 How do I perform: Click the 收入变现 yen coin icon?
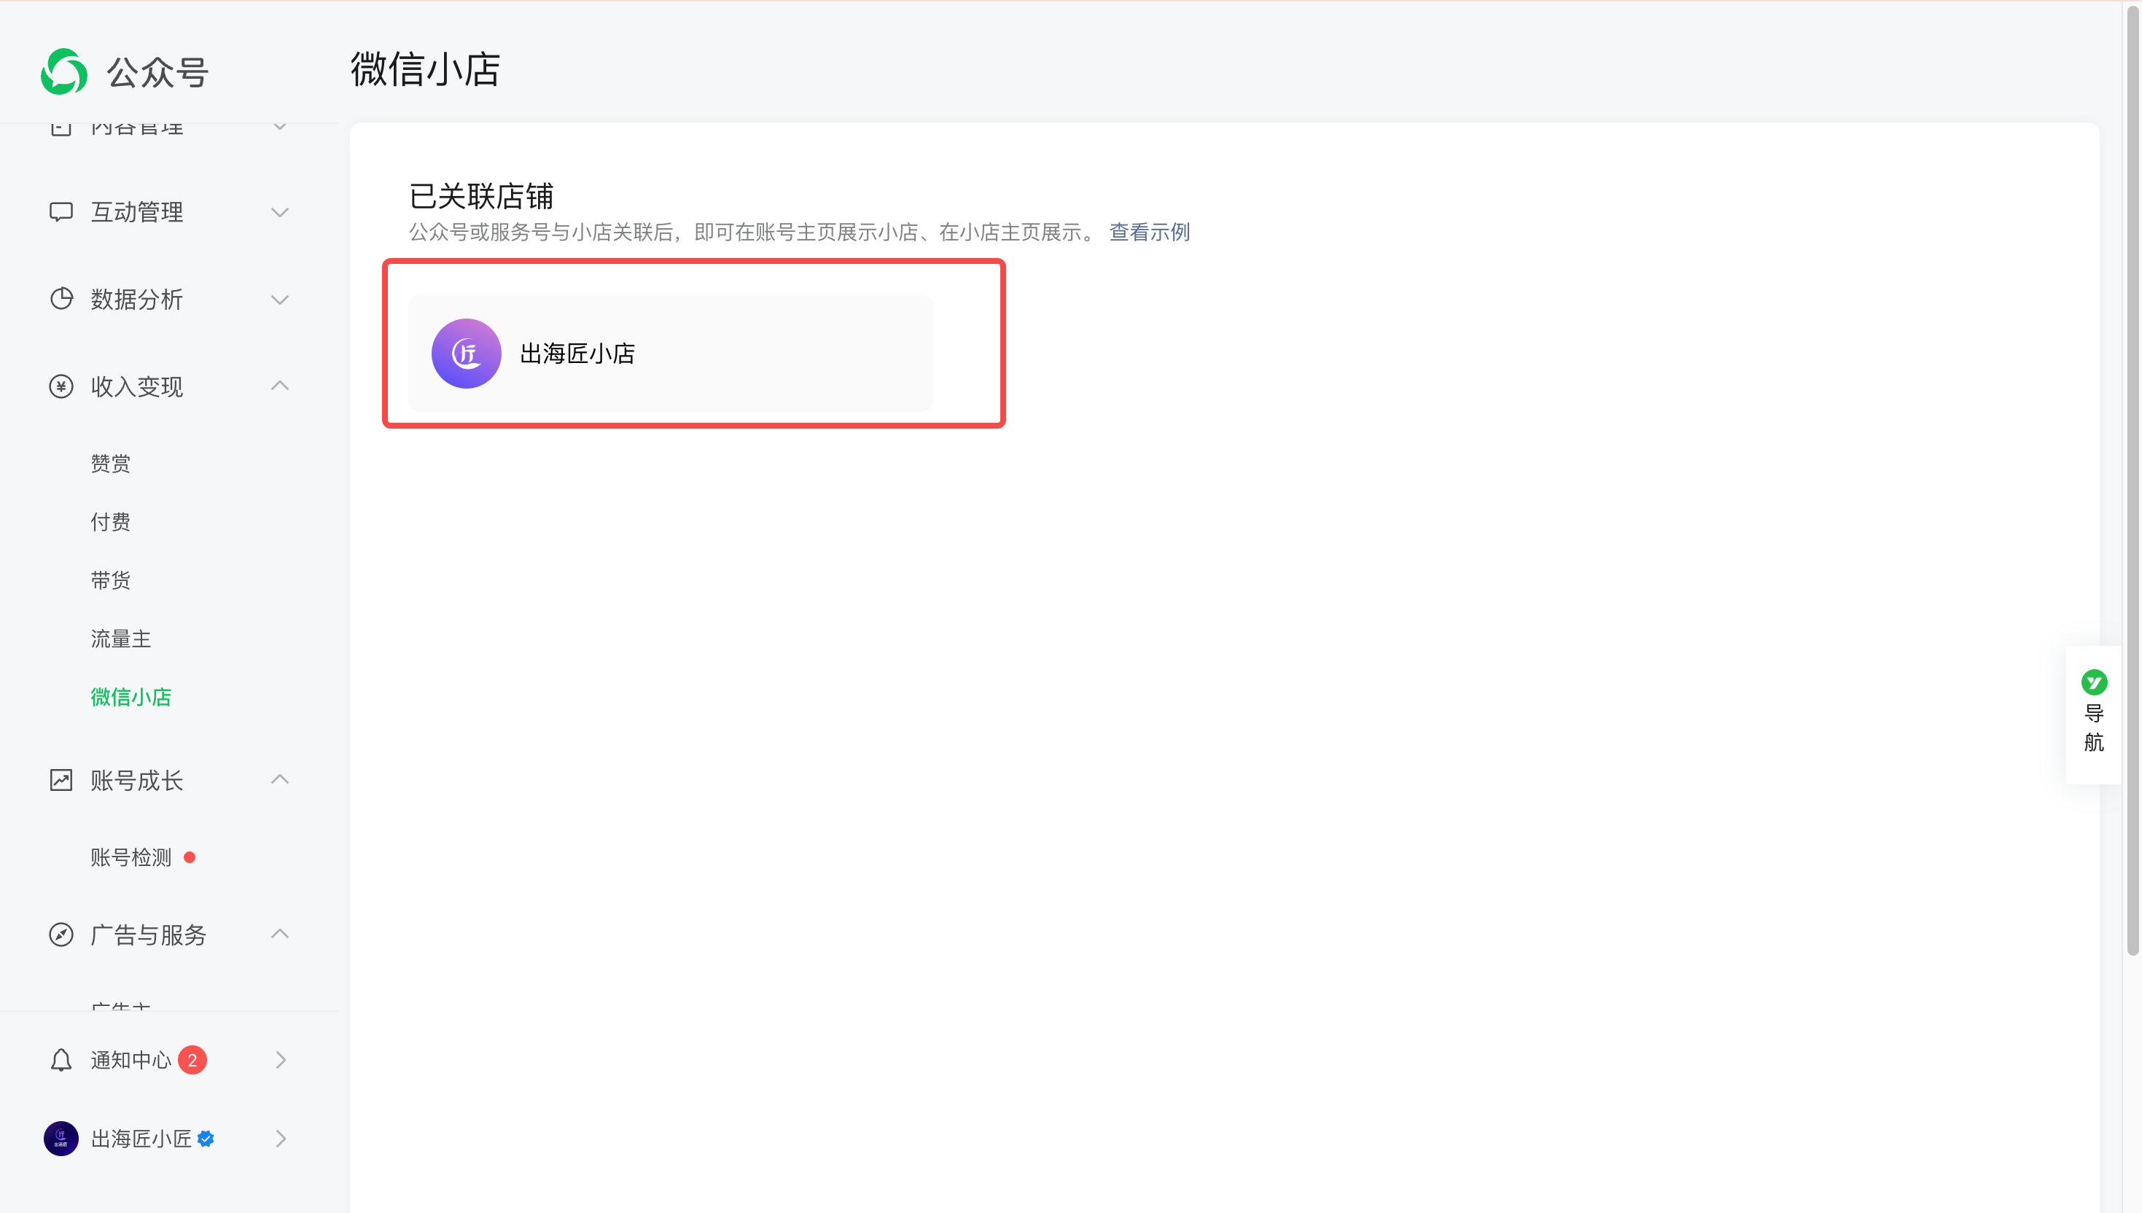[61, 386]
